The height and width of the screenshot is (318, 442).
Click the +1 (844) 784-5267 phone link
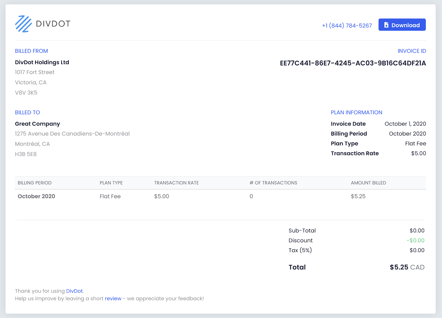click(x=347, y=26)
